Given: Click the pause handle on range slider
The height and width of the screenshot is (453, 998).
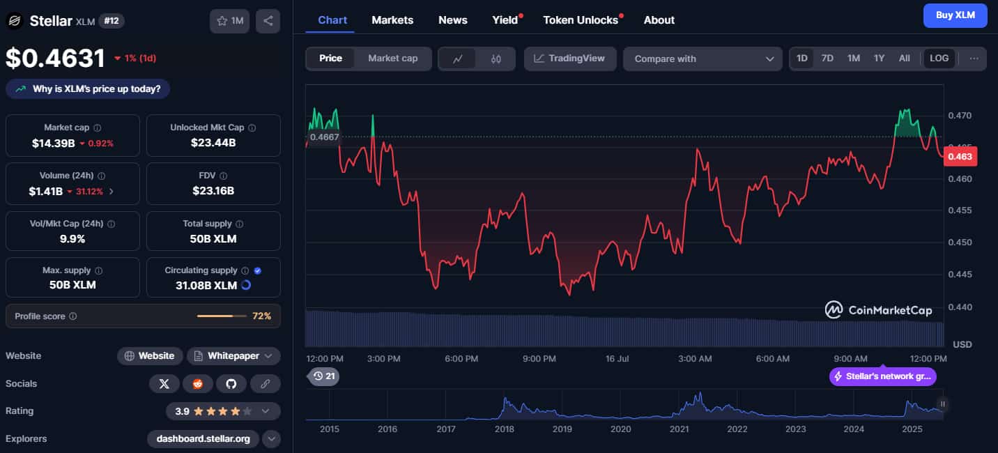Looking at the screenshot, I should pos(942,404).
